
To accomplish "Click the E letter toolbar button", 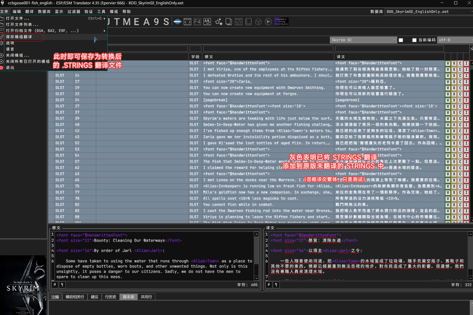I will pos(137,22).
